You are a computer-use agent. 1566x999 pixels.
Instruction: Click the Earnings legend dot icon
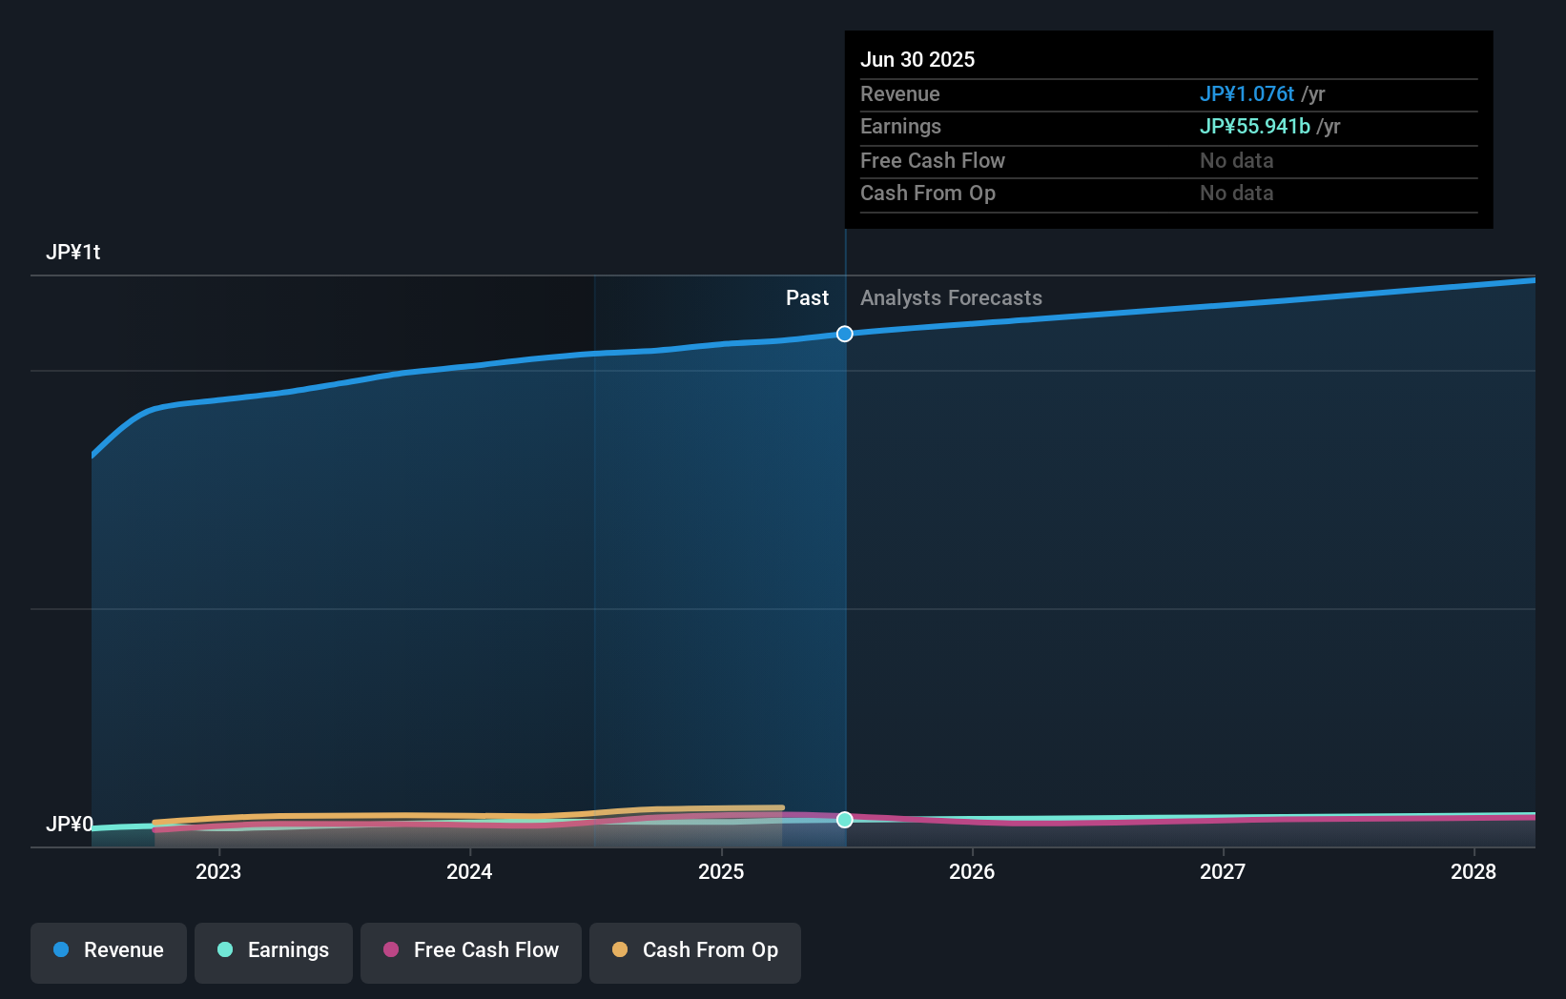coord(223,949)
